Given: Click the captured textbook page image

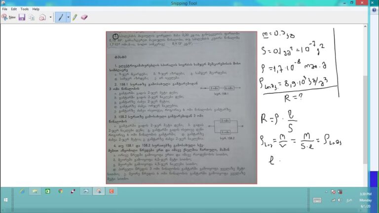Looking at the screenshot, I should [x=182, y=107].
